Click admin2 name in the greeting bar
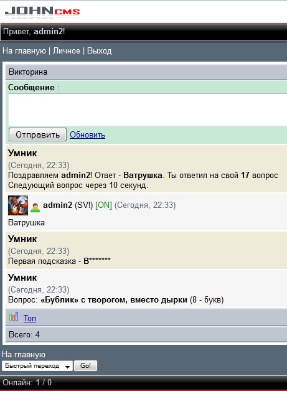This screenshot has width=287, height=399. pos(48,32)
